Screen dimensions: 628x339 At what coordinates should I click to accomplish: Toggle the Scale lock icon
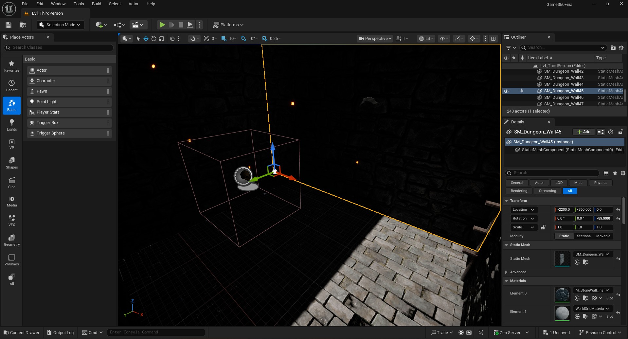pos(543,227)
